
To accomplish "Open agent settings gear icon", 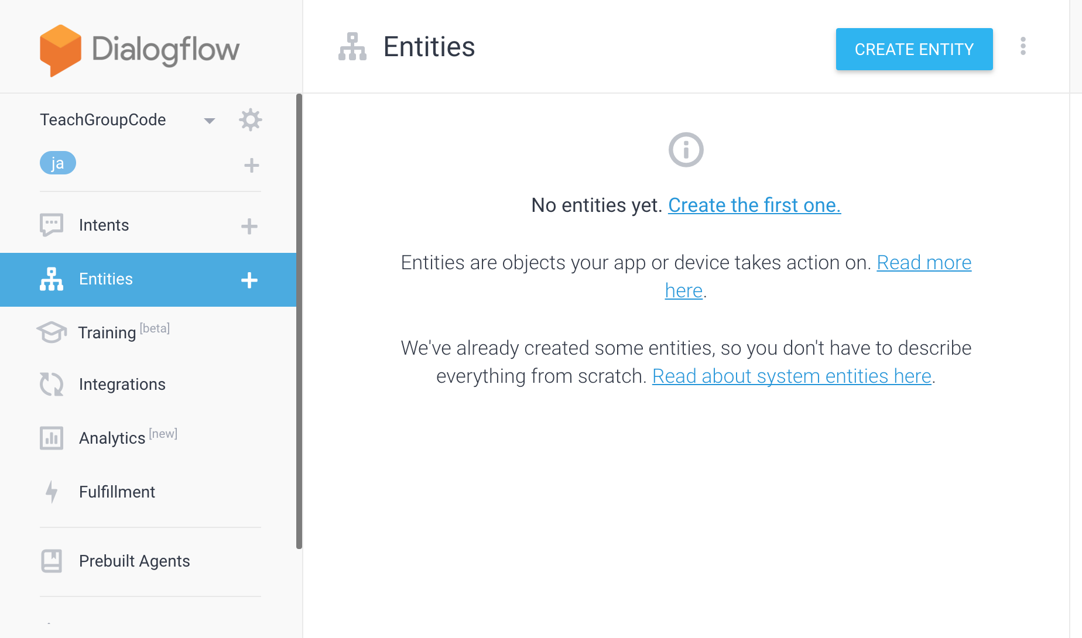I will pyautogui.click(x=250, y=120).
